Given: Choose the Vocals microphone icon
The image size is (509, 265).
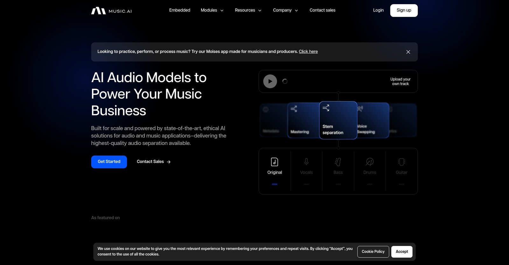Looking at the screenshot, I should click(306, 162).
